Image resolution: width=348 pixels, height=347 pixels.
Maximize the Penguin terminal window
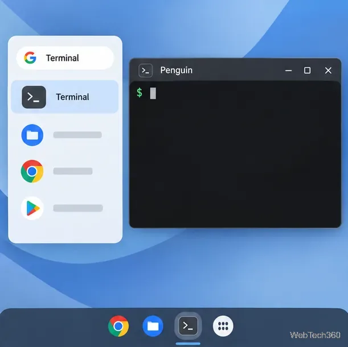(x=307, y=71)
